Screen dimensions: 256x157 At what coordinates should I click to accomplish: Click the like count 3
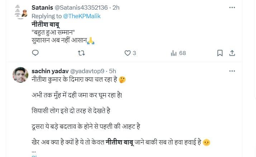[134, 53]
